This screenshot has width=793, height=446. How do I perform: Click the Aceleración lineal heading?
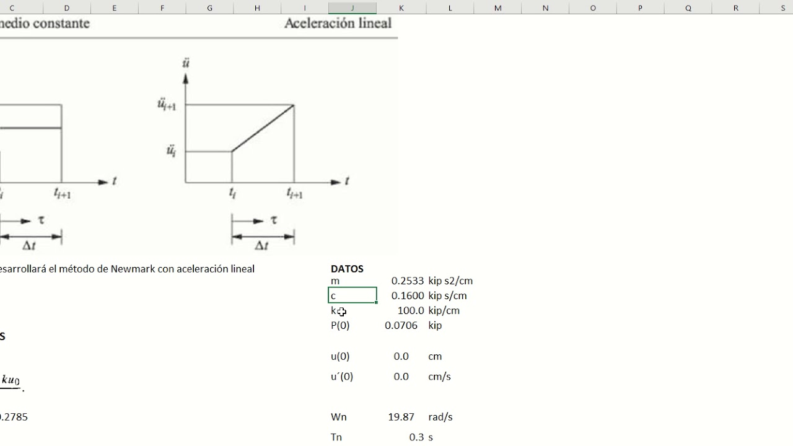(338, 23)
